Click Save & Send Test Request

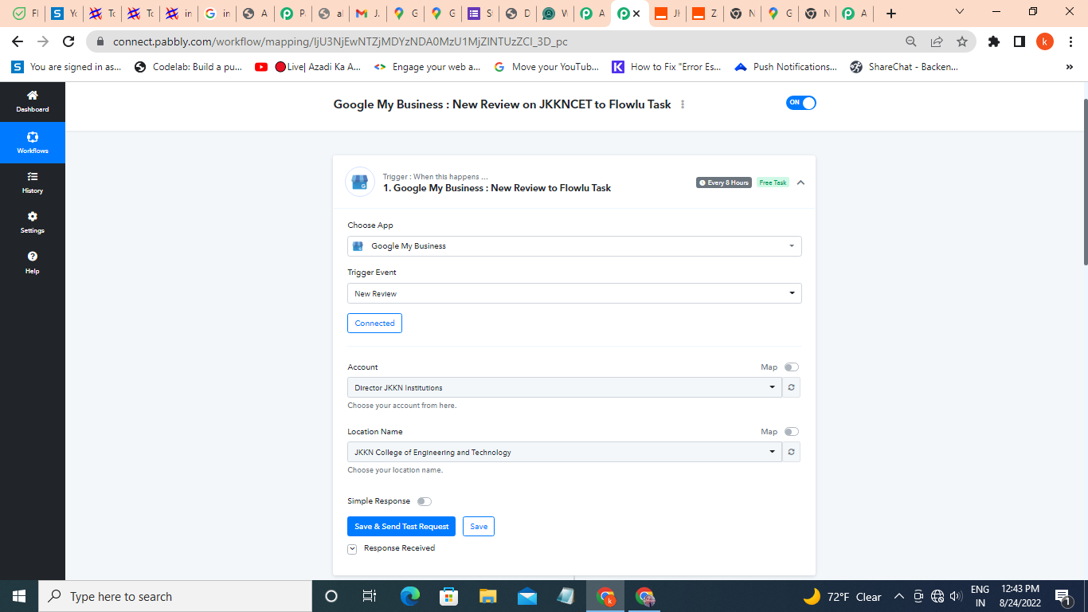(401, 526)
